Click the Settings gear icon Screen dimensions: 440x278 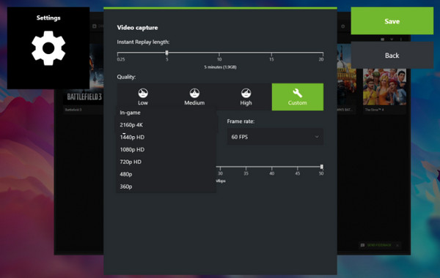pos(48,48)
